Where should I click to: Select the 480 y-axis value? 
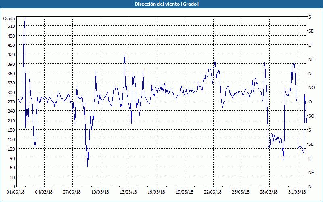(x=11, y=36)
